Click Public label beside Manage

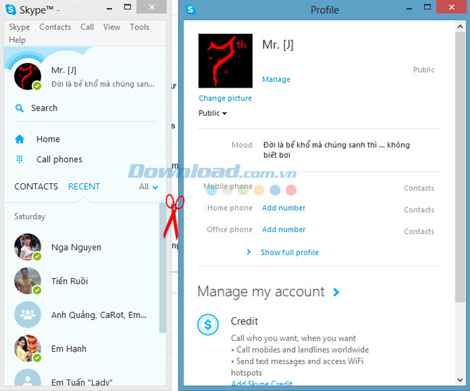424,70
